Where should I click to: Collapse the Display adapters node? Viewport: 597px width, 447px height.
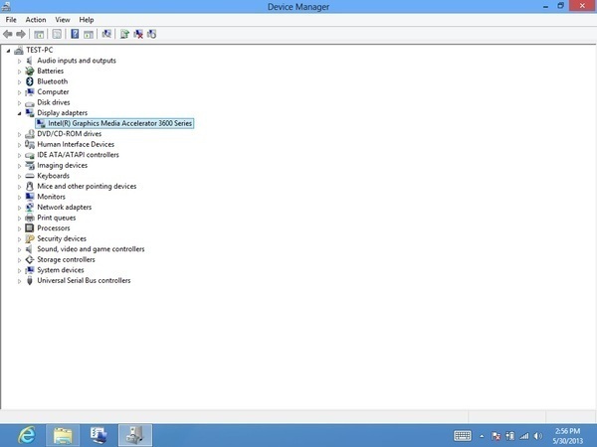pos(19,113)
